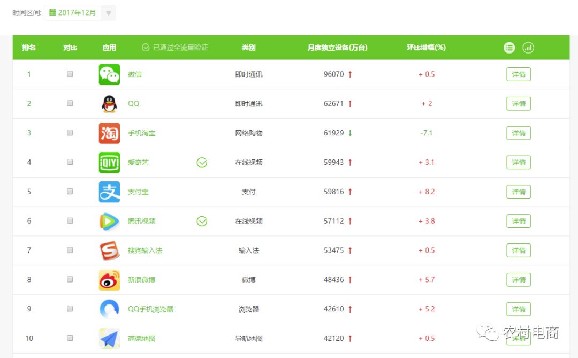Click the Sina Weibo app icon
The image size is (578, 358).
pyautogui.click(x=109, y=280)
